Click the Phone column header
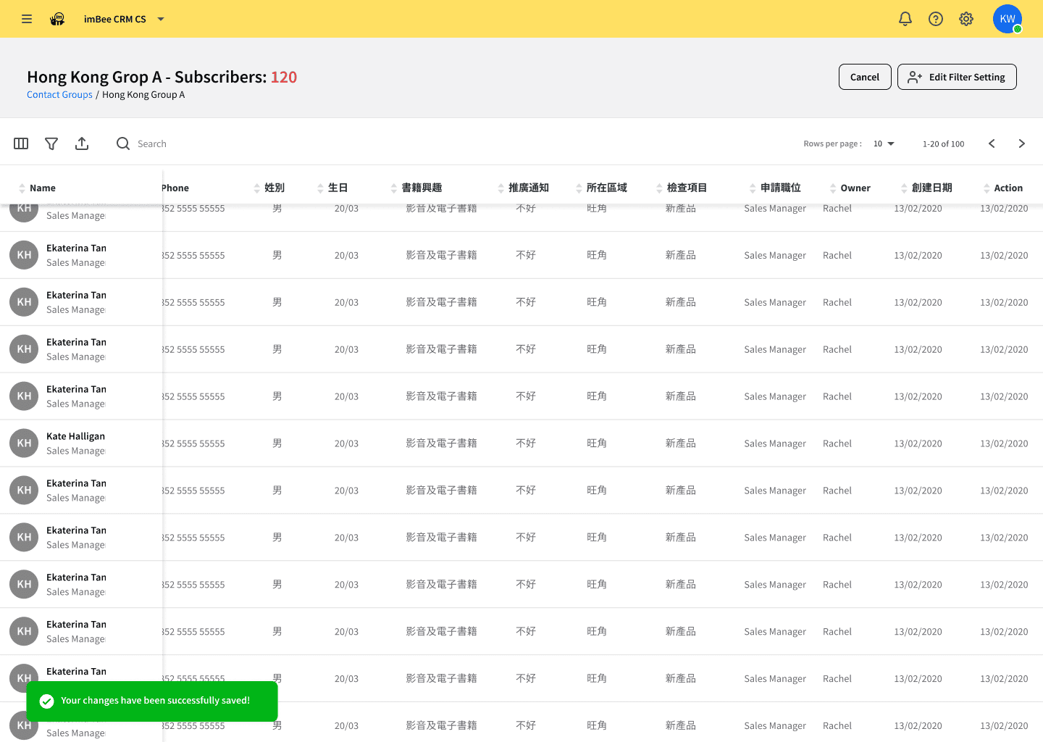Screen dimensions: 1043x742 [175, 188]
